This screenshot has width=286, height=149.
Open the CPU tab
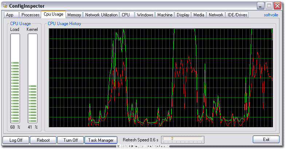point(127,15)
